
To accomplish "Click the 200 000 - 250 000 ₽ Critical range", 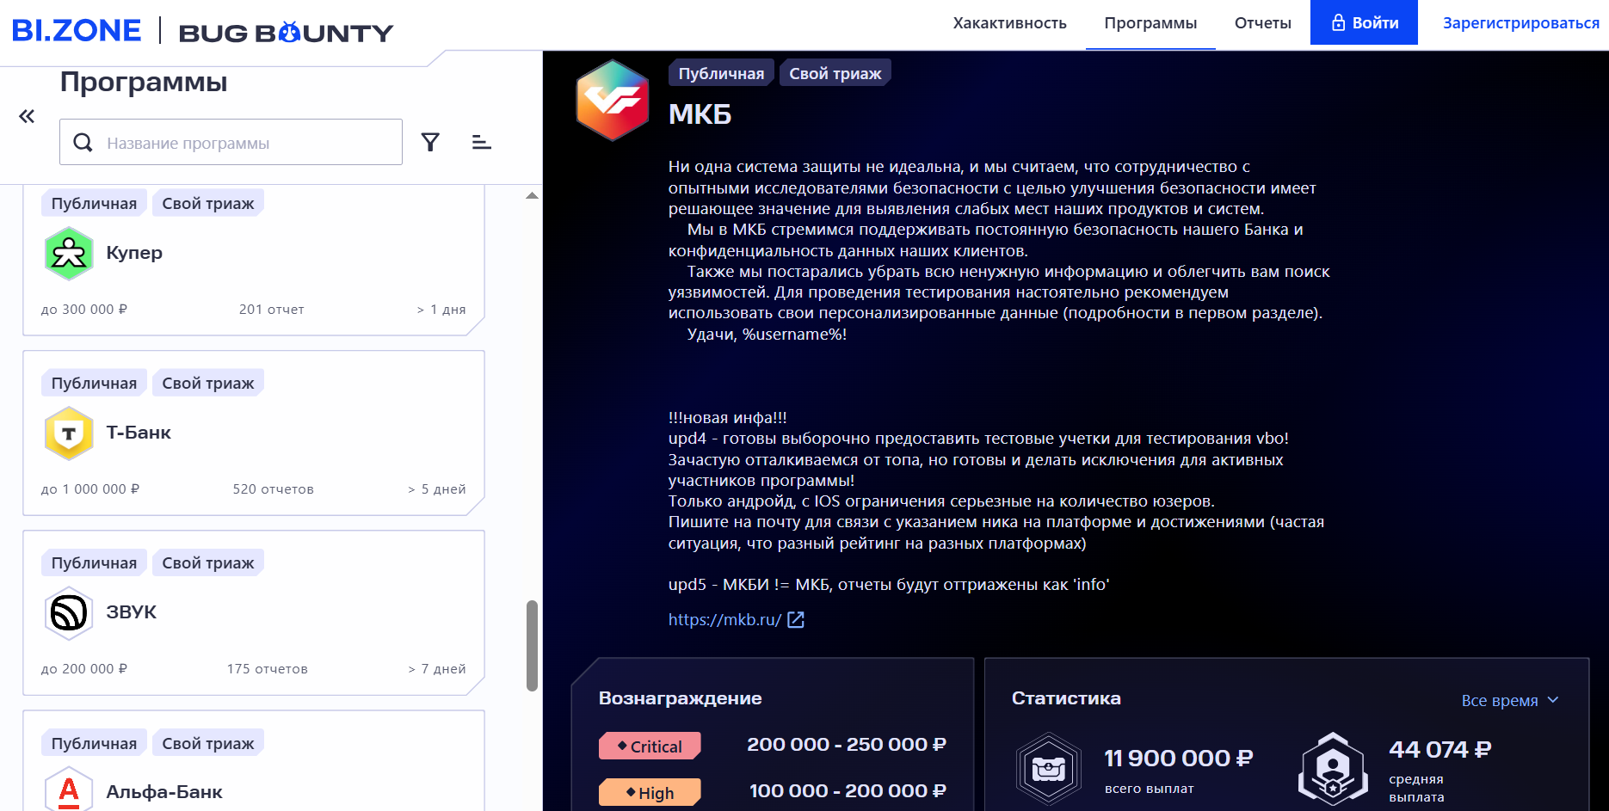I will click(847, 745).
